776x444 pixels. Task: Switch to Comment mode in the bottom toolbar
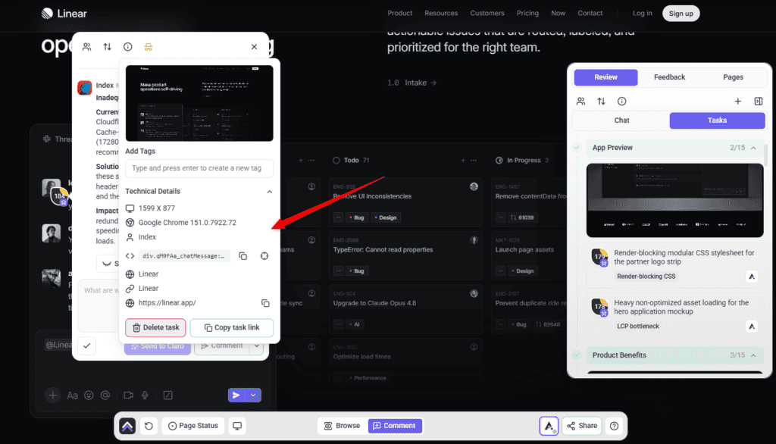394,426
